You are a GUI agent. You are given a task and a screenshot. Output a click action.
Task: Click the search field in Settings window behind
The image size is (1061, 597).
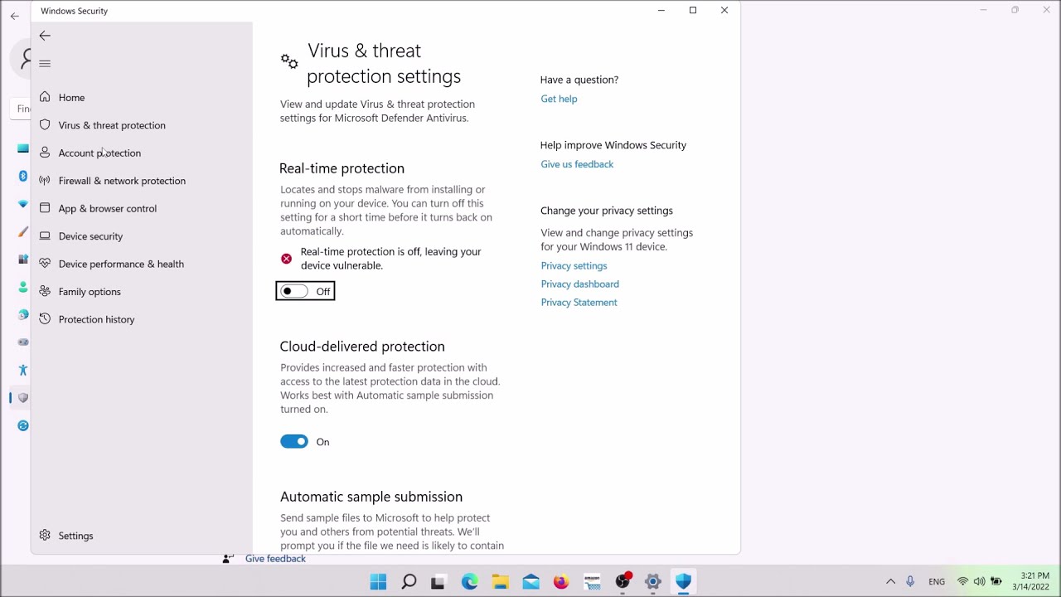(x=22, y=109)
